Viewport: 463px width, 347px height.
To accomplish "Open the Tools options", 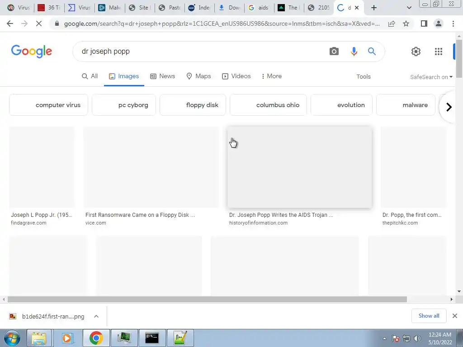I will [363, 77].
